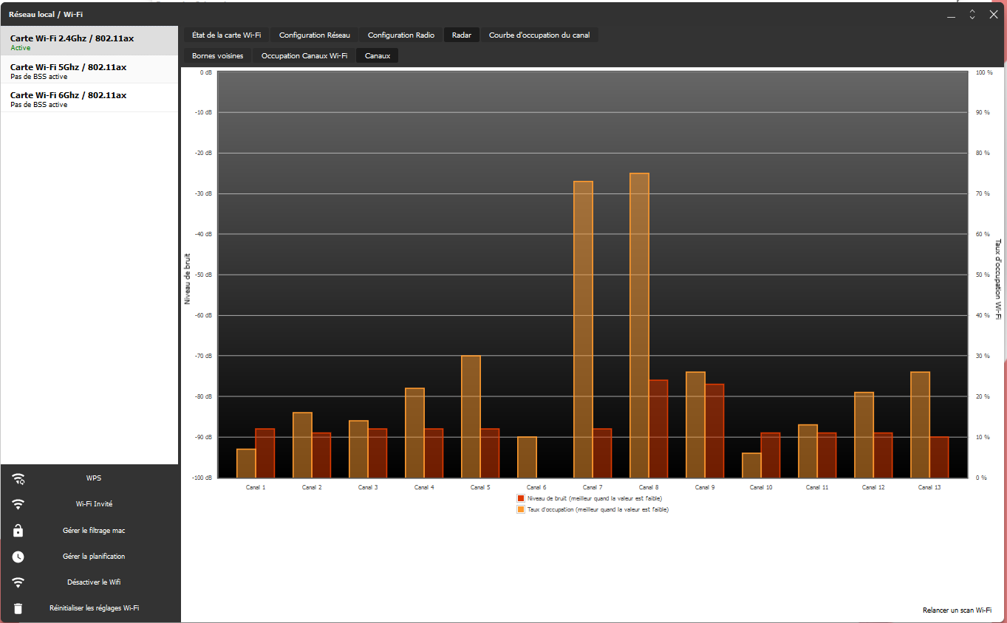Click the red Niveau de bruit legend swatch
Viewport: 1007px width, 623px height.
pyautogui.click(x=521, y=498)
